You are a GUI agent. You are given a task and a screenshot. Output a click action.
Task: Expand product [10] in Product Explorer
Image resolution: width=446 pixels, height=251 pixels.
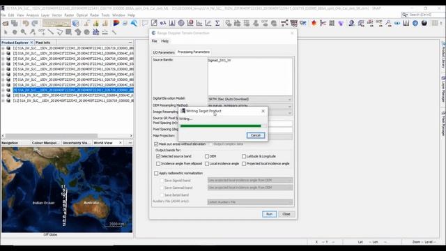coord(3,96)
